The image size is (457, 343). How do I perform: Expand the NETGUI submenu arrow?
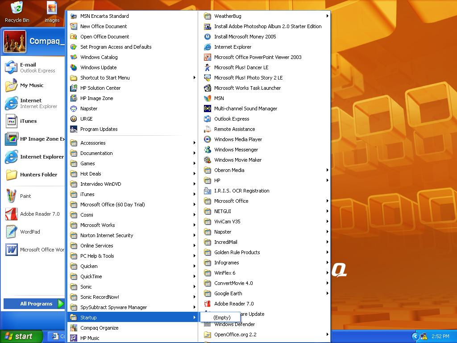[x=327, y=211]
